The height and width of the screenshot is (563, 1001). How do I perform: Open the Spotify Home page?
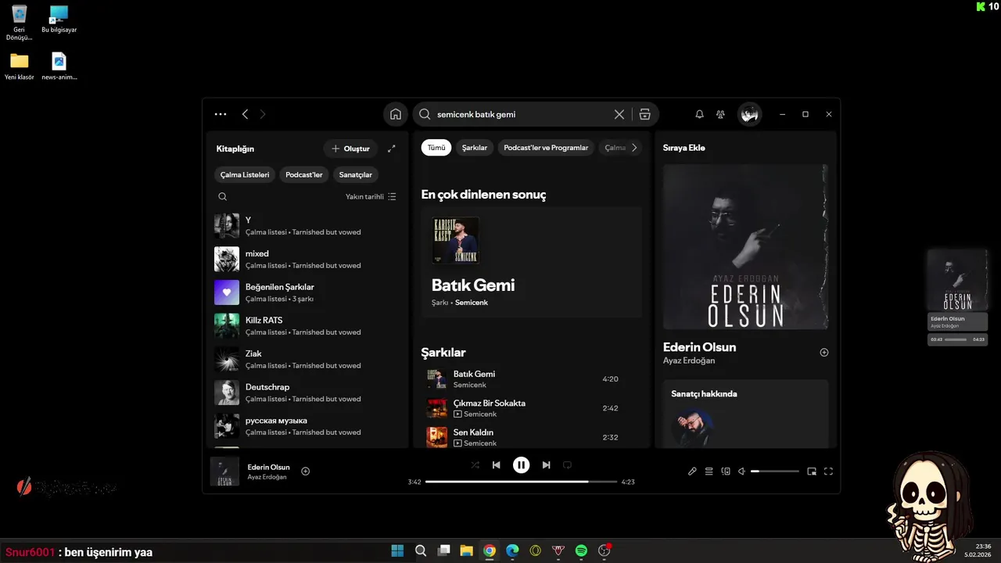coord(396,114)
